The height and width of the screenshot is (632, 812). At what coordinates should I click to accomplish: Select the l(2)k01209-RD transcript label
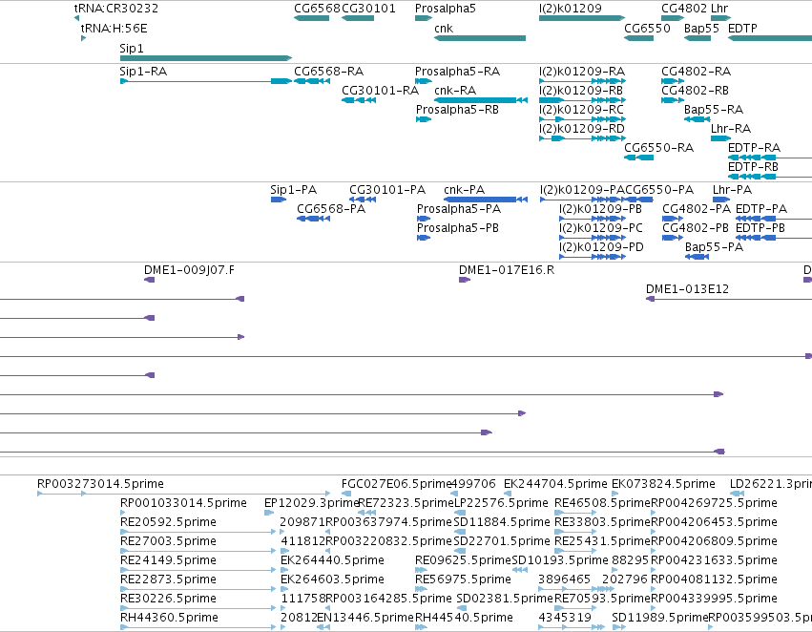[x=582, y=129]
